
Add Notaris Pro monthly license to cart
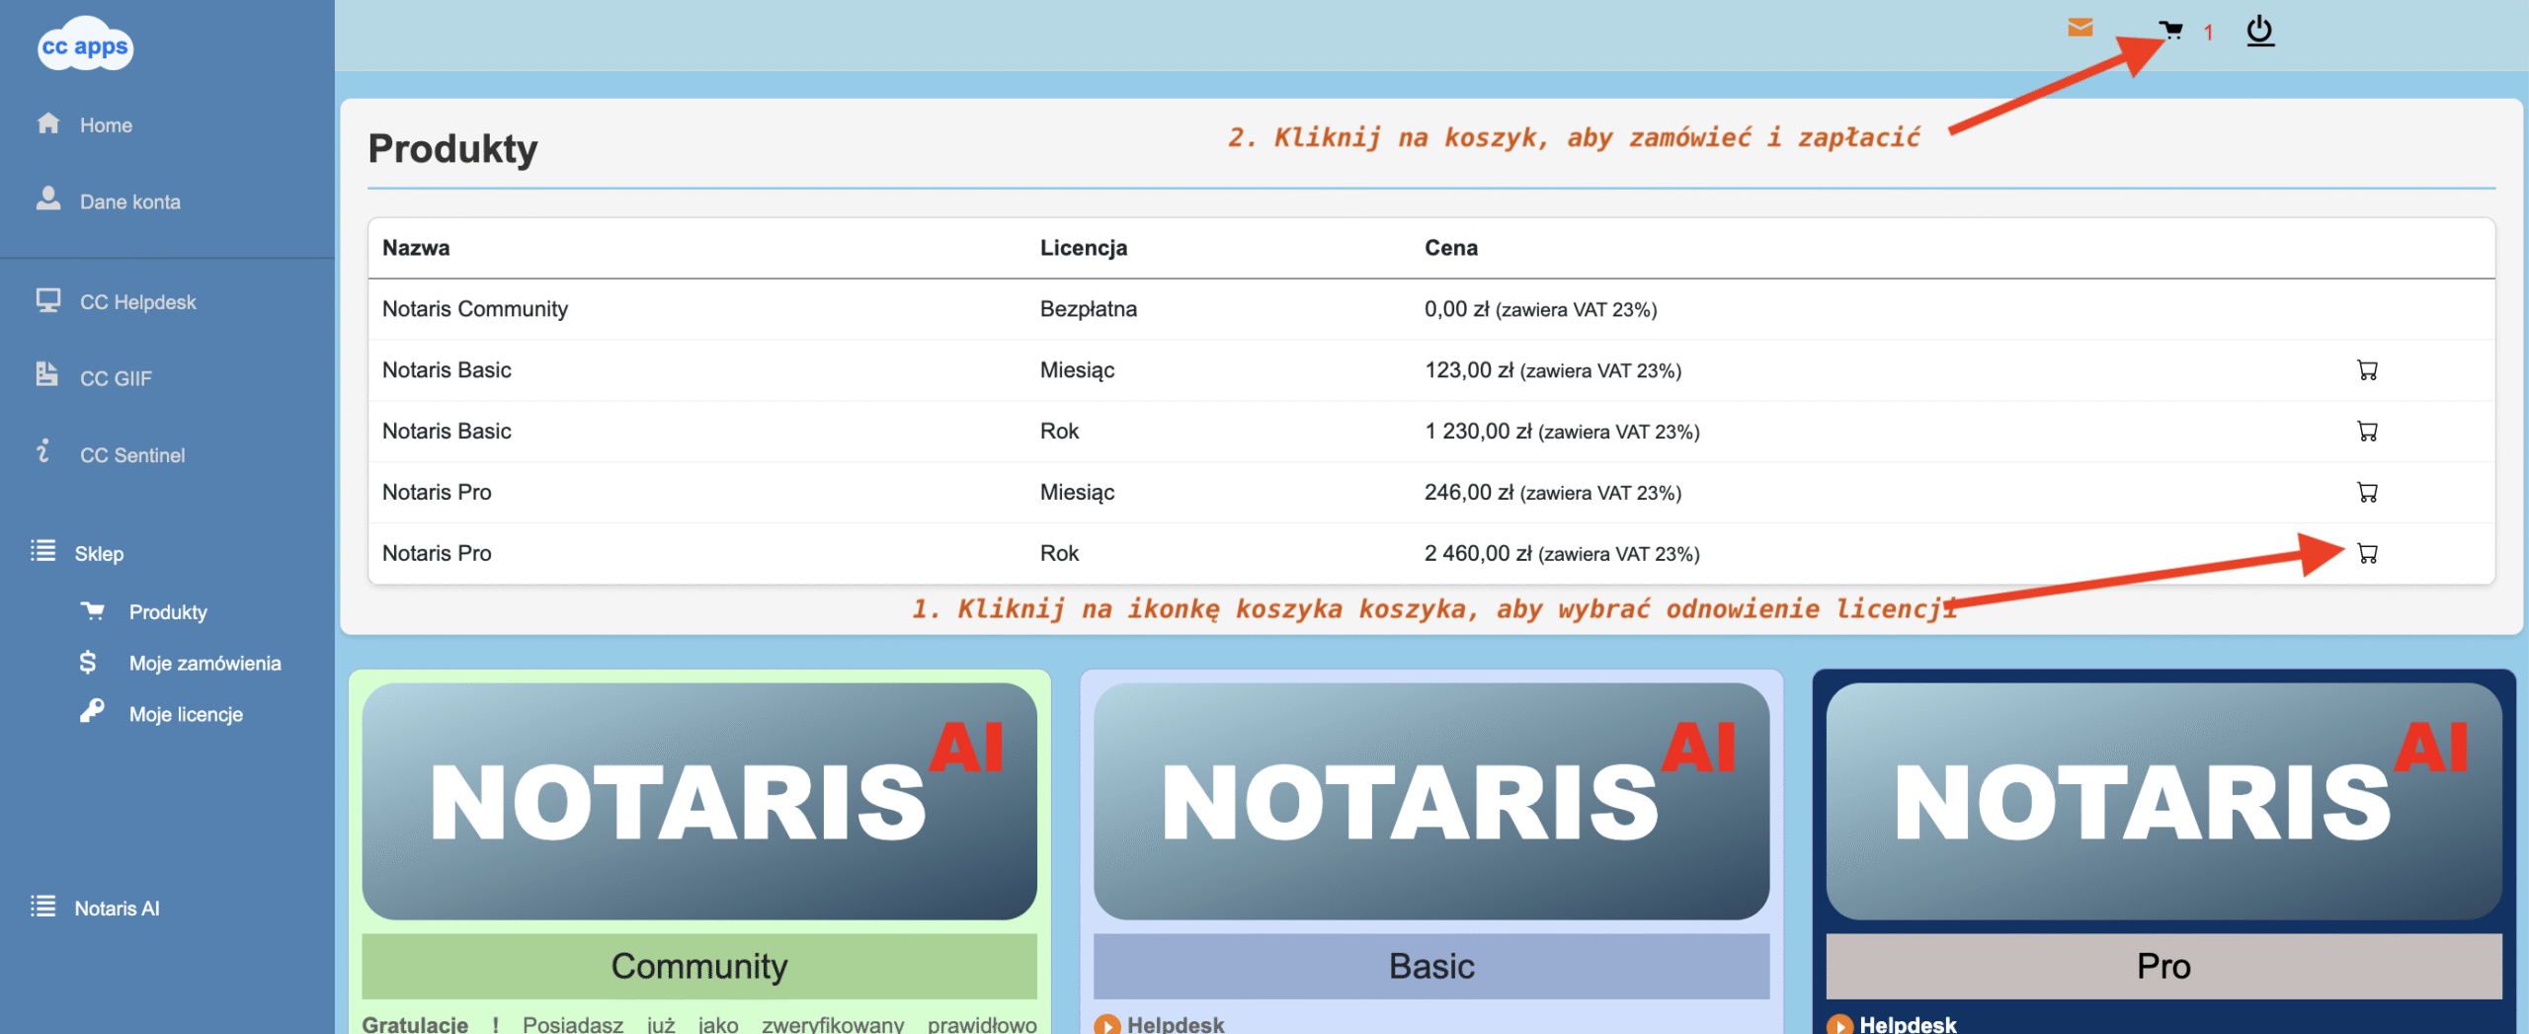pyautogui.click(x=2367, y=493)
